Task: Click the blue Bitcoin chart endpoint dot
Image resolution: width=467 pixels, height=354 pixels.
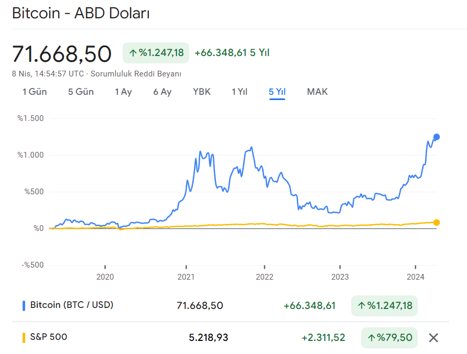Action: (436, 137)
